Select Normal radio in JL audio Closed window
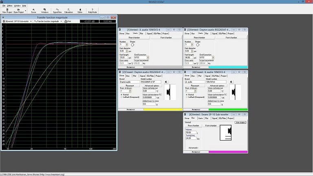Viewport: 313px width, 176px height. pyautogui.click(x=187, y=95)
